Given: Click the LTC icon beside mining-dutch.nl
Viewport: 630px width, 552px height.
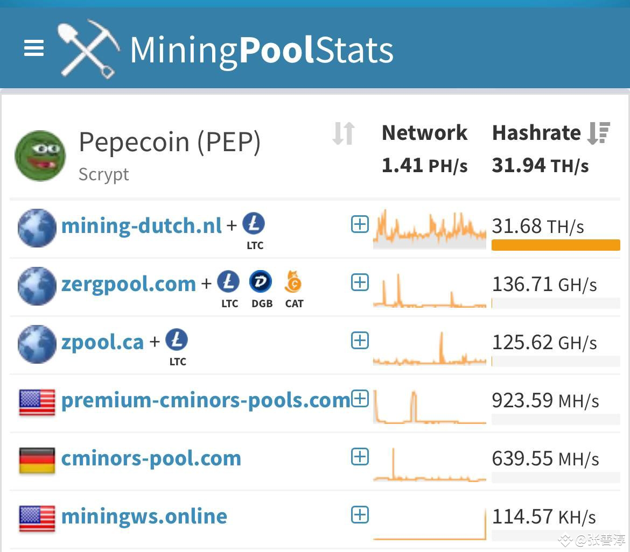Looking at the screenshot, I should coord(254,224).
